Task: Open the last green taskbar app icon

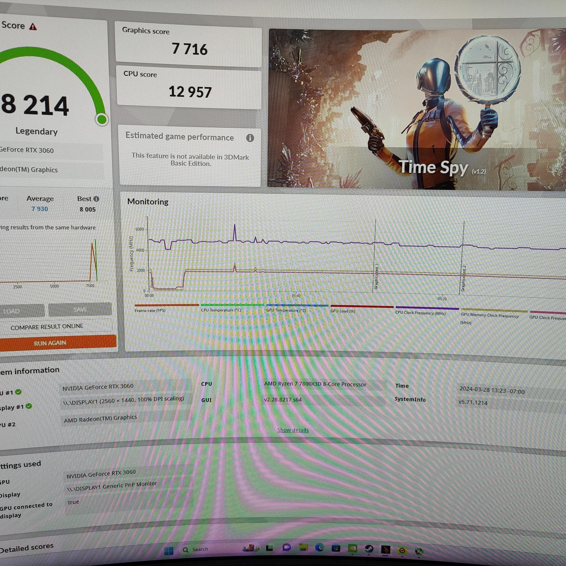Action: pos(419,552)
